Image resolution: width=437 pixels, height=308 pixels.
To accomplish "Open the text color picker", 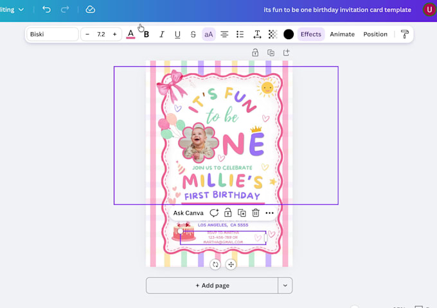I will pyautogui.click(x=130, y=34).
